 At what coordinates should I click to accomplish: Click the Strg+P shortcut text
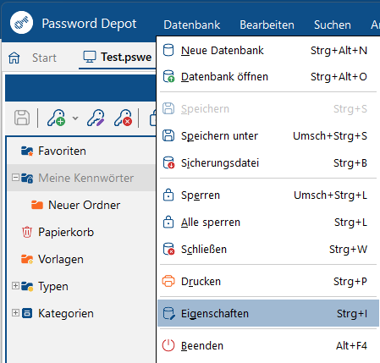(x=350, y=282)
